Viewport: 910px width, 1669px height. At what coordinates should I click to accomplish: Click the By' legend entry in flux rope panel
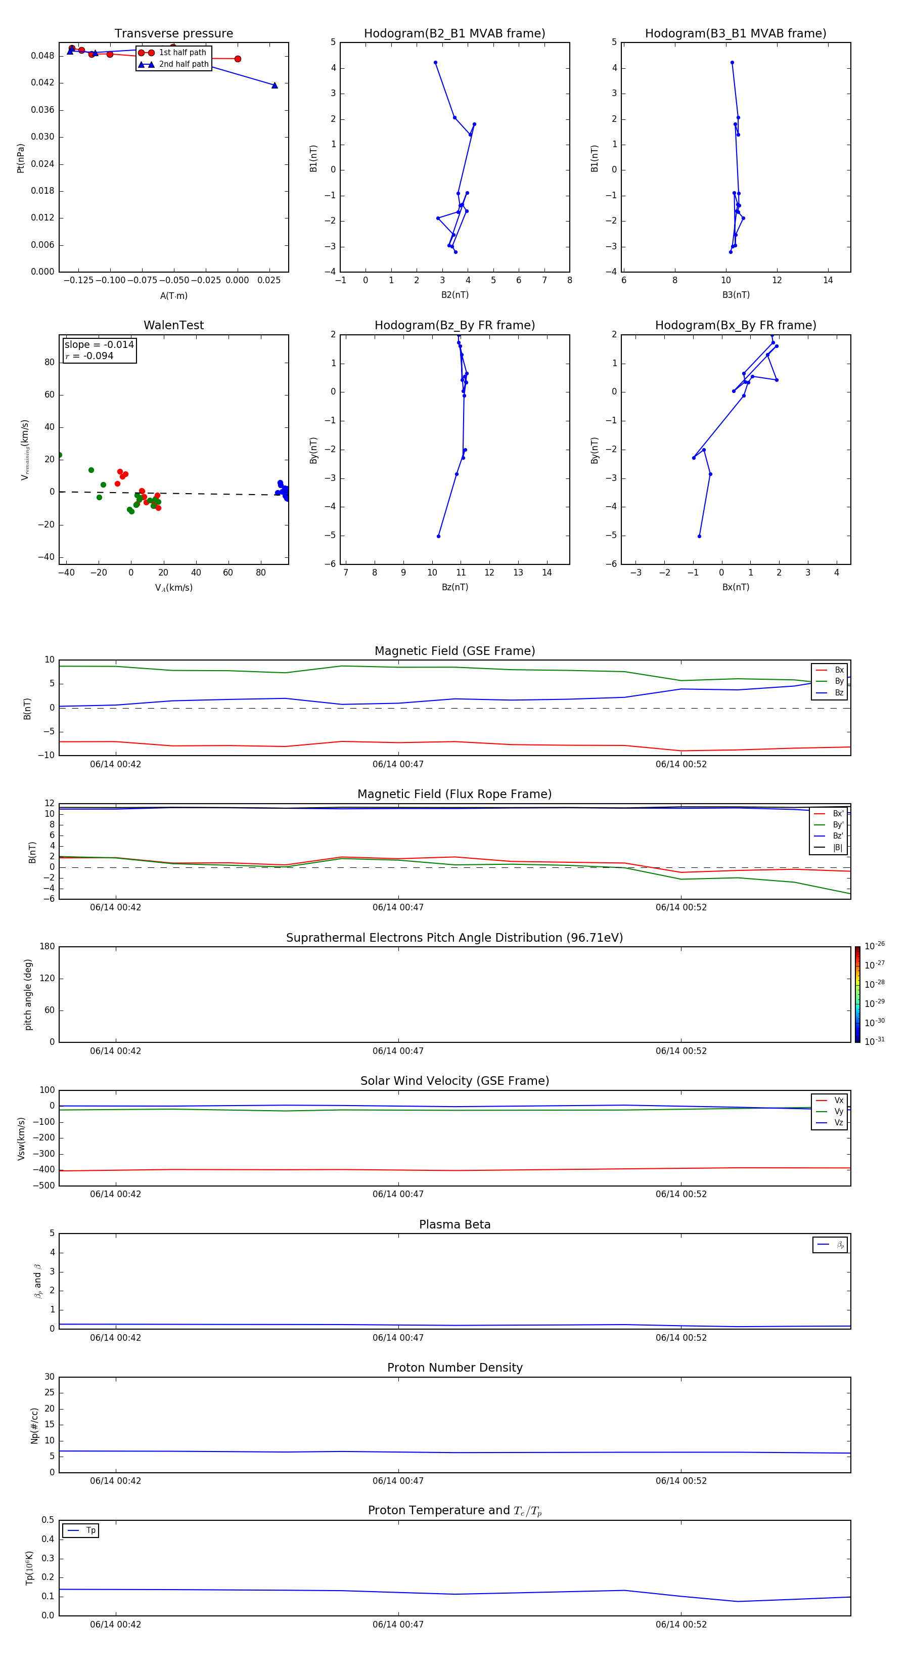click(x=829, y=825)
